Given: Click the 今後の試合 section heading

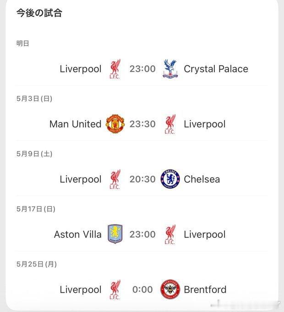Looking at the screenshot, I should (x=39, y=13).
